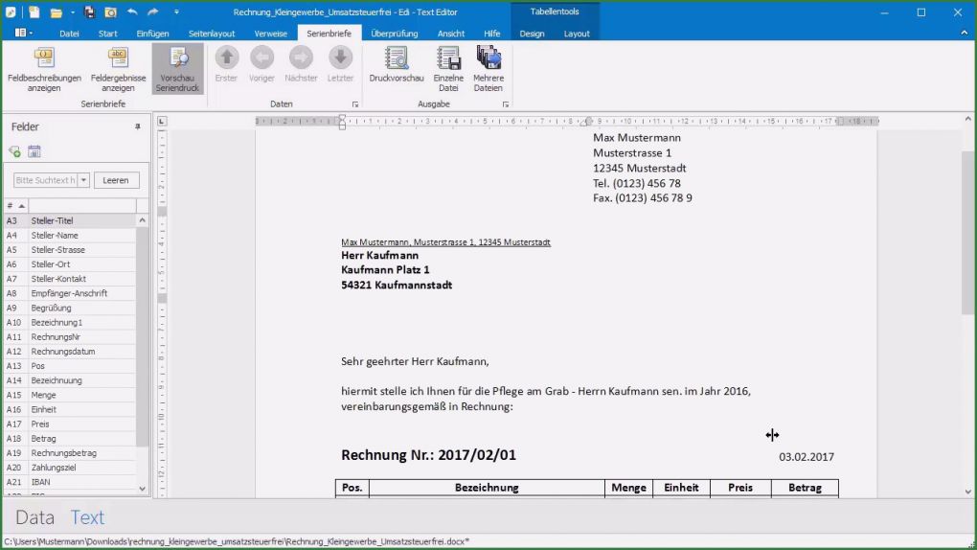Open the Überprüfung ribbon tab
The width and height of the screenshot is (977, 550).
tap(394, 34)
